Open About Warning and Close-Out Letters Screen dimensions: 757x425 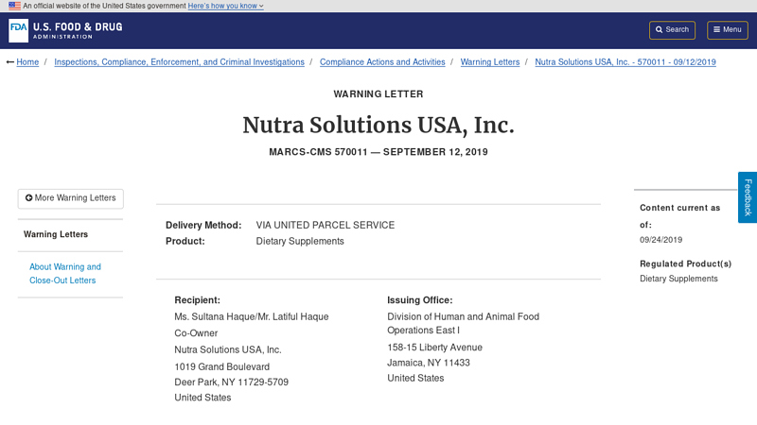[65, 274]
